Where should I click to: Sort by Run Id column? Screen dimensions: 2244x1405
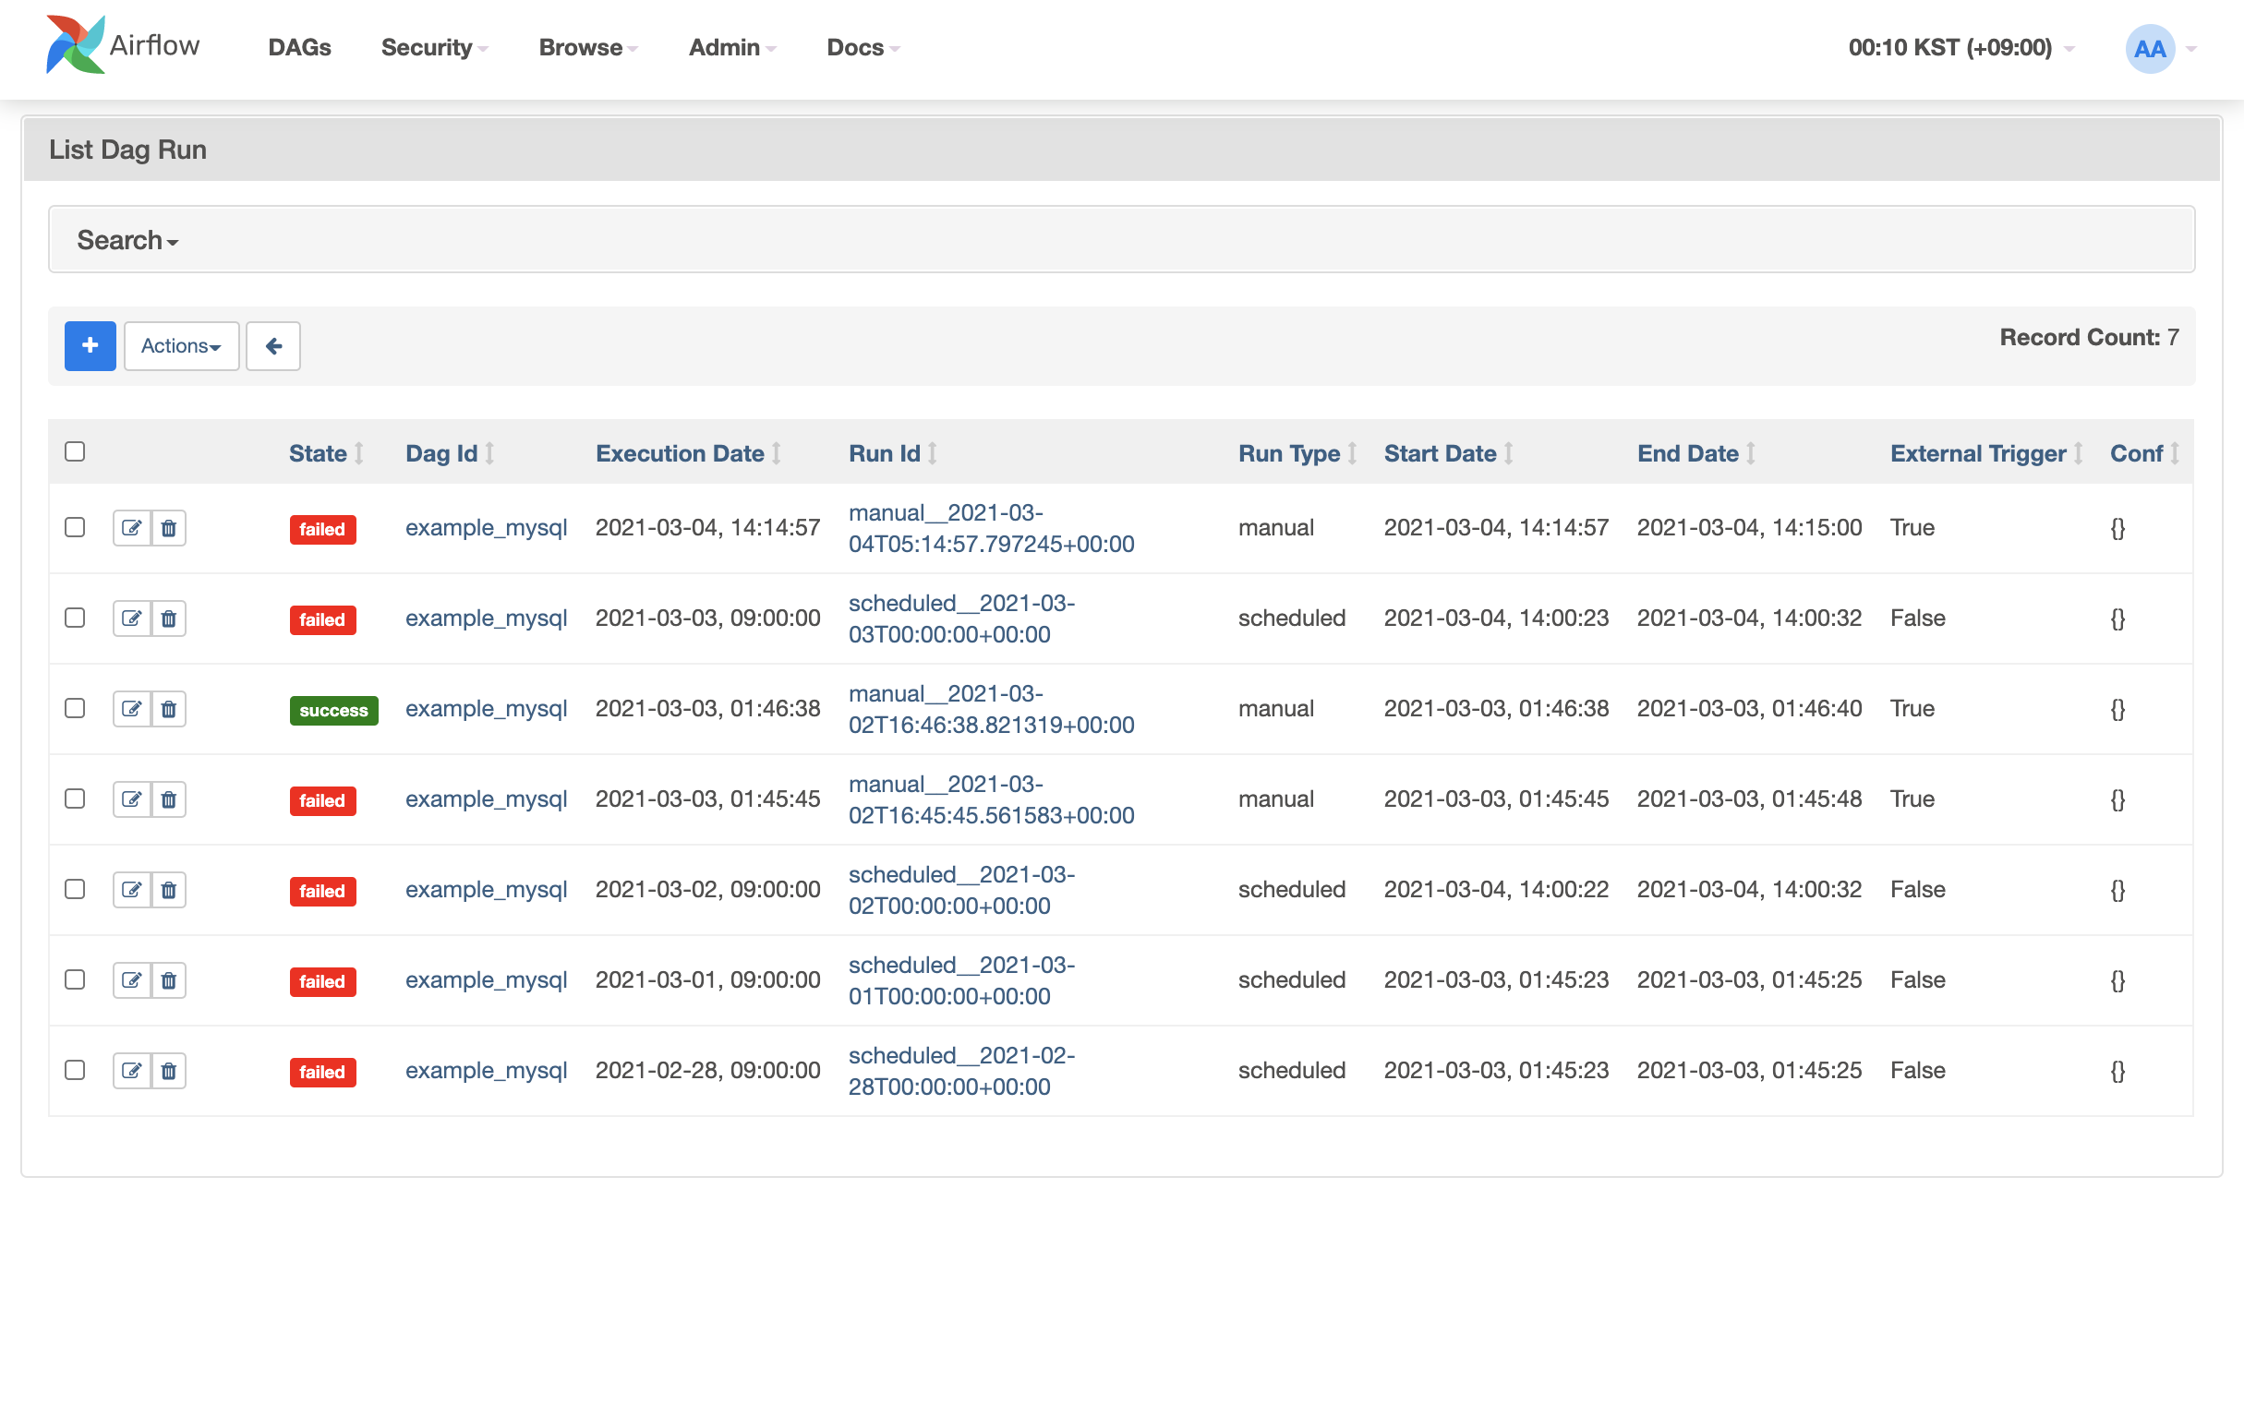pos(892,453)
